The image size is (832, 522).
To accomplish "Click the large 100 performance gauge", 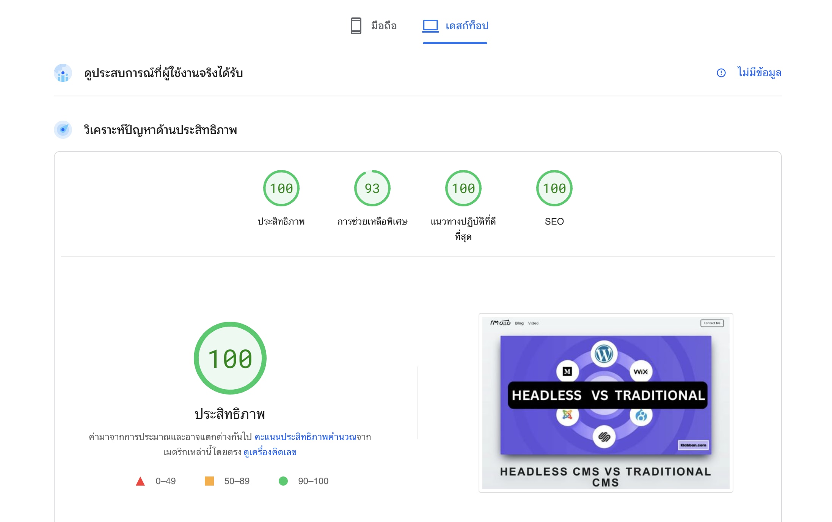I will pos(230,358).
